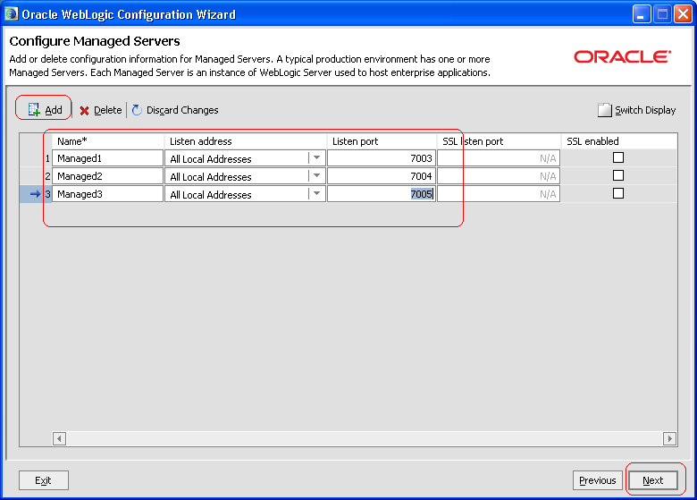
Task: Click the horizontal scrollbar track
Action: (365, 438)
